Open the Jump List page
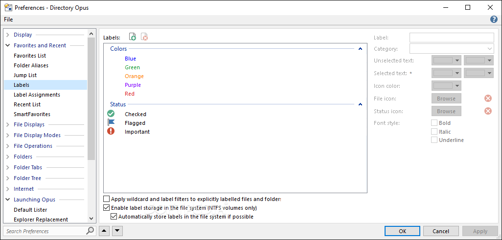The height and width of the screenshot is (240, 502). click(x=25, y=75)
